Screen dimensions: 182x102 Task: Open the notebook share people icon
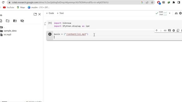tap(176, 13)
